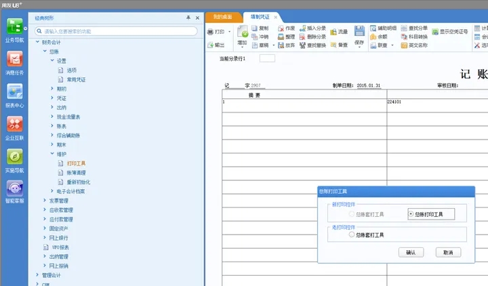Collapse the 维护 tree node
The image size is (488, 286).
52,154
